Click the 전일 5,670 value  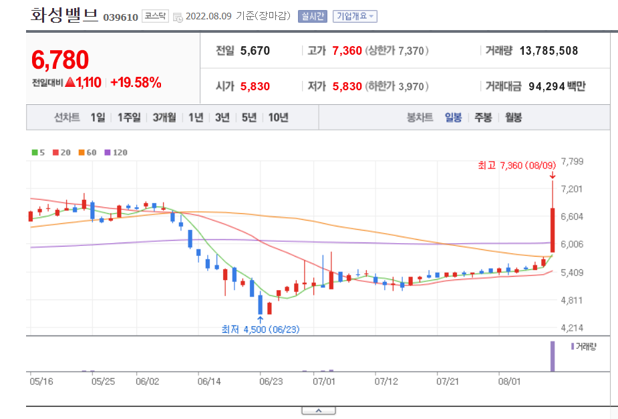[x=255, y=51]
